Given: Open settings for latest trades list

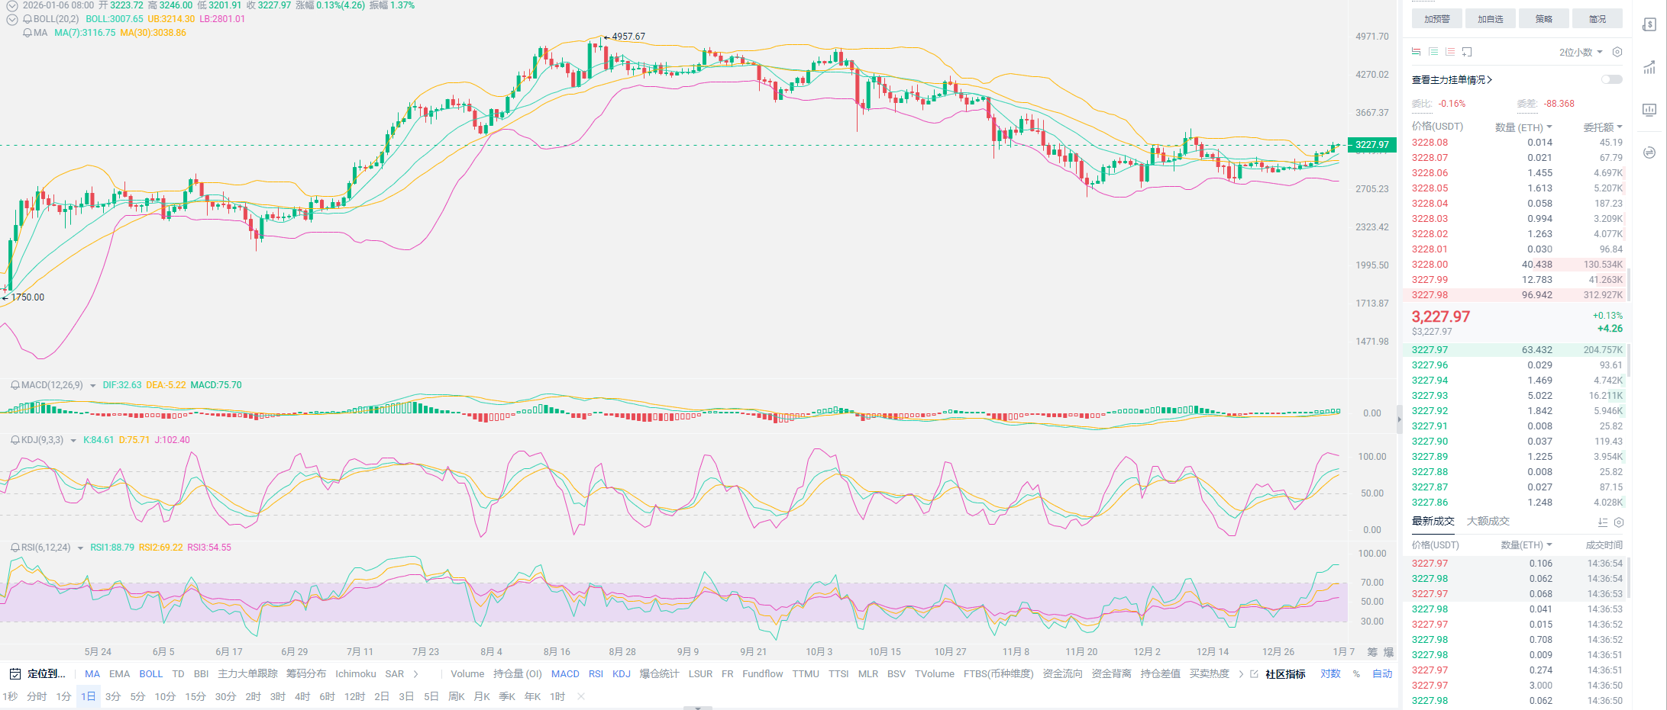Looking at the screenshot, I should (x=1618, y=522).
